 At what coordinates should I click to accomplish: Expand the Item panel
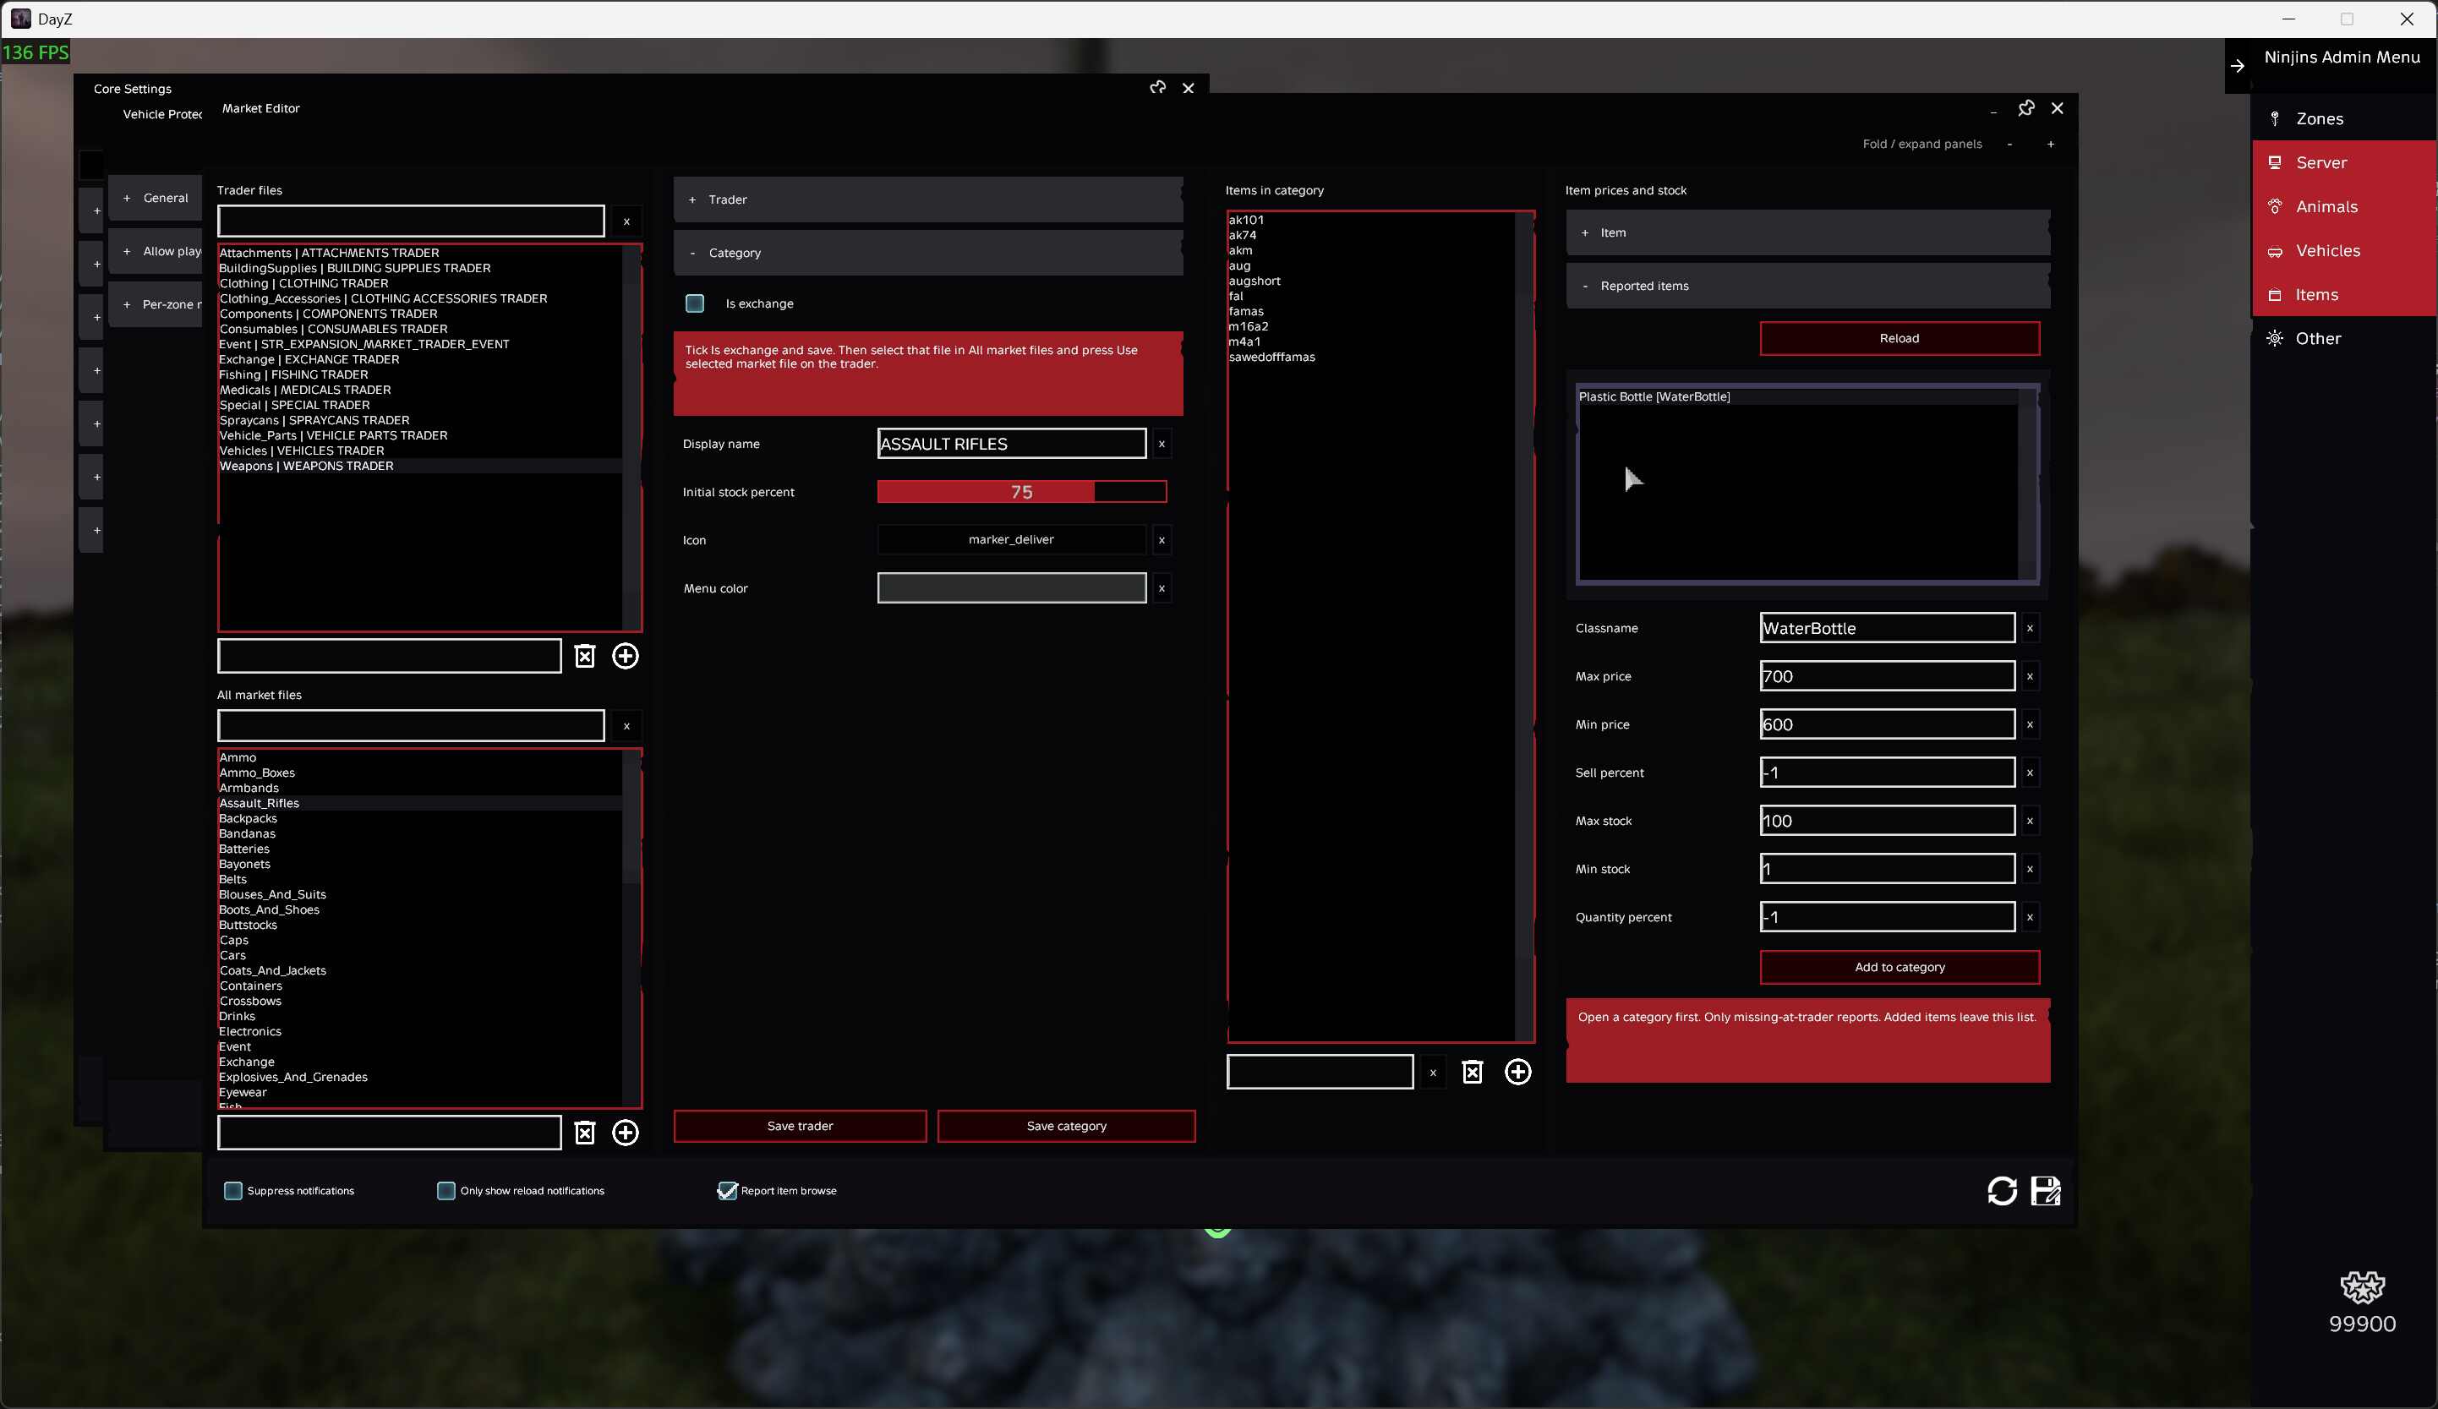point(1807,232)
